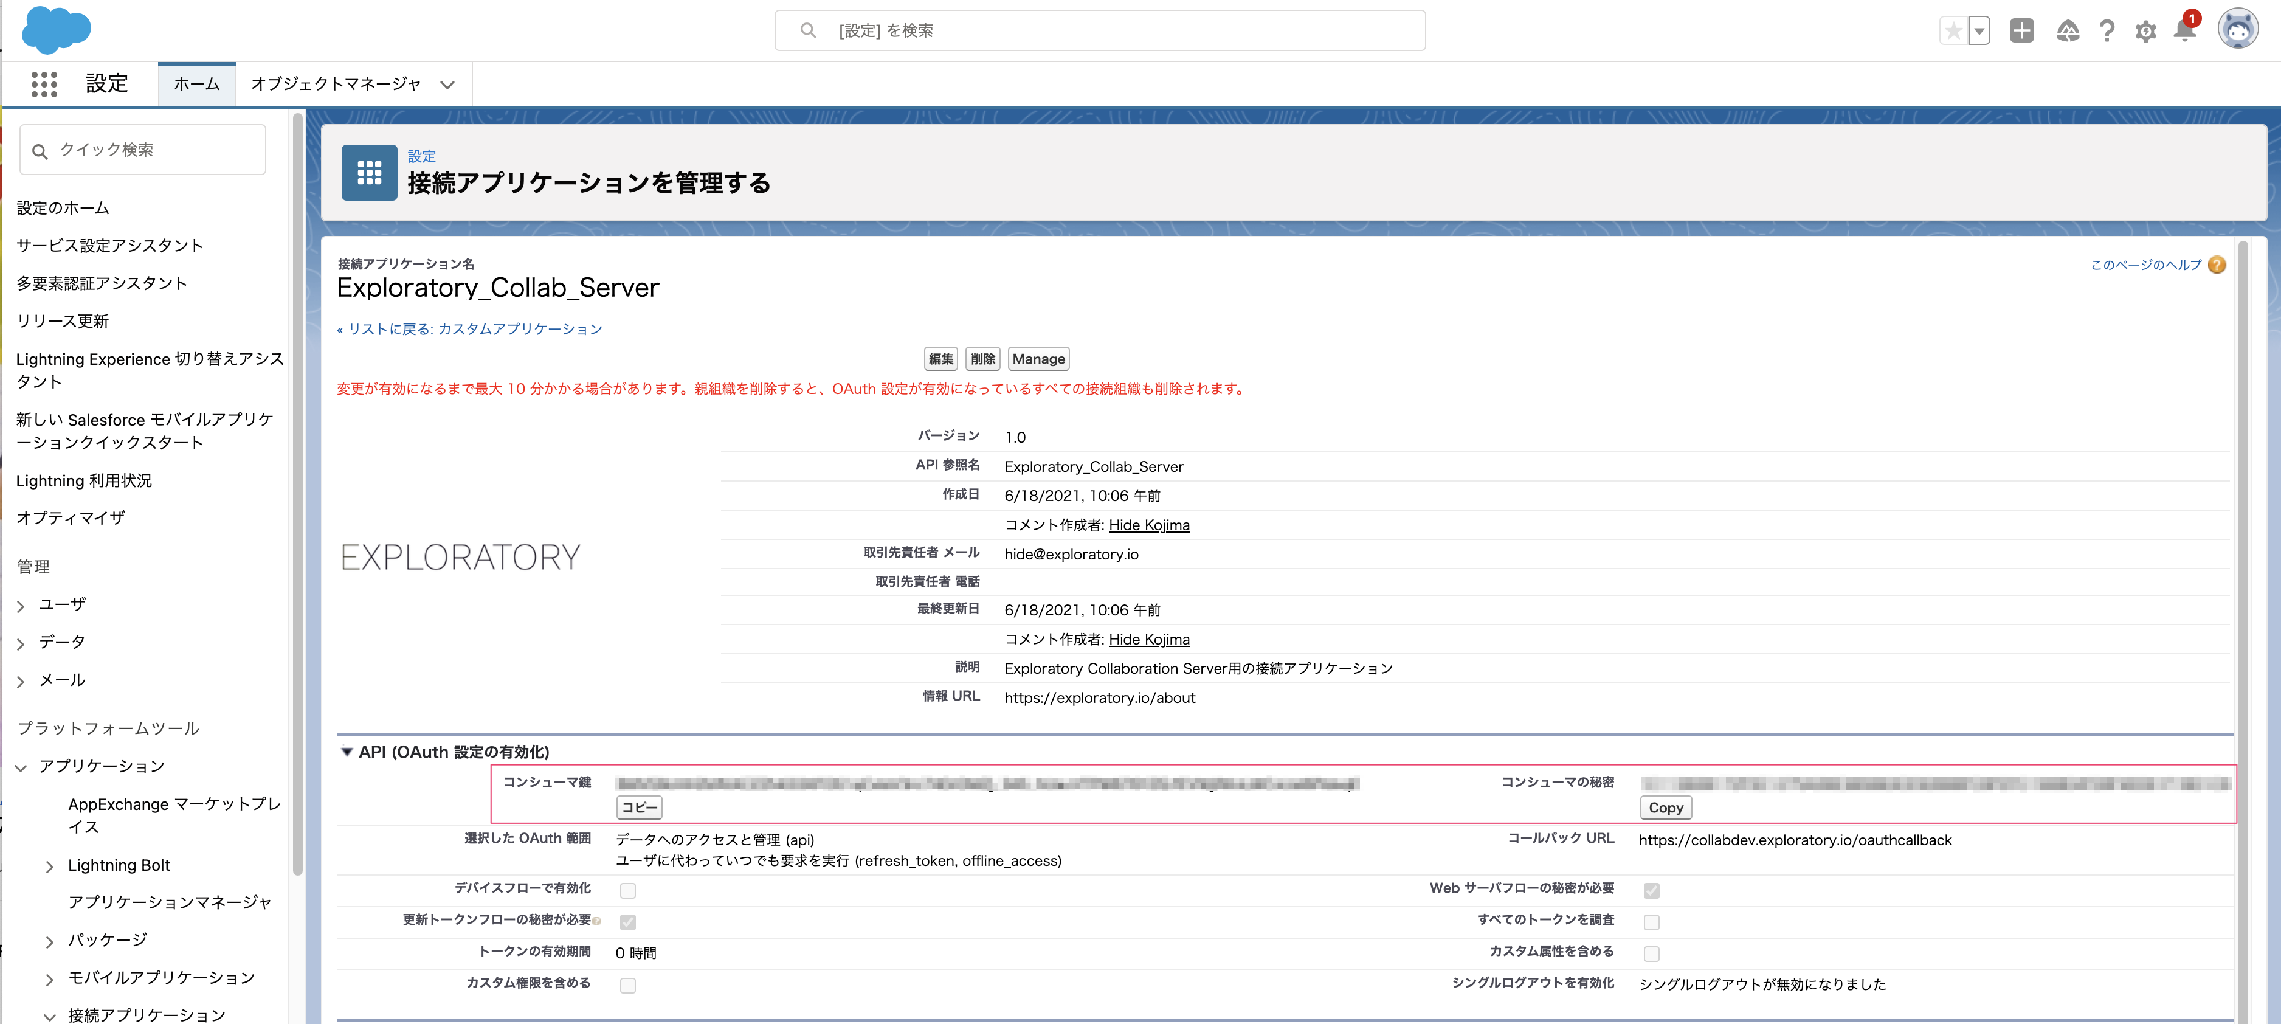Open the help question mark icon
2281x1024 pixels.
tap(2108, 31)
